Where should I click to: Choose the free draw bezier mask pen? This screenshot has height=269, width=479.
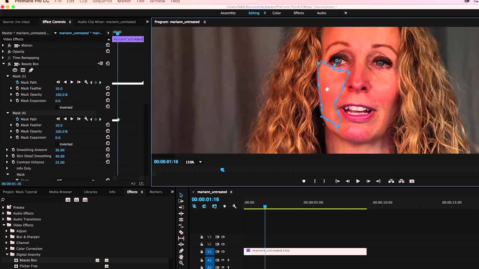[31, 70]
